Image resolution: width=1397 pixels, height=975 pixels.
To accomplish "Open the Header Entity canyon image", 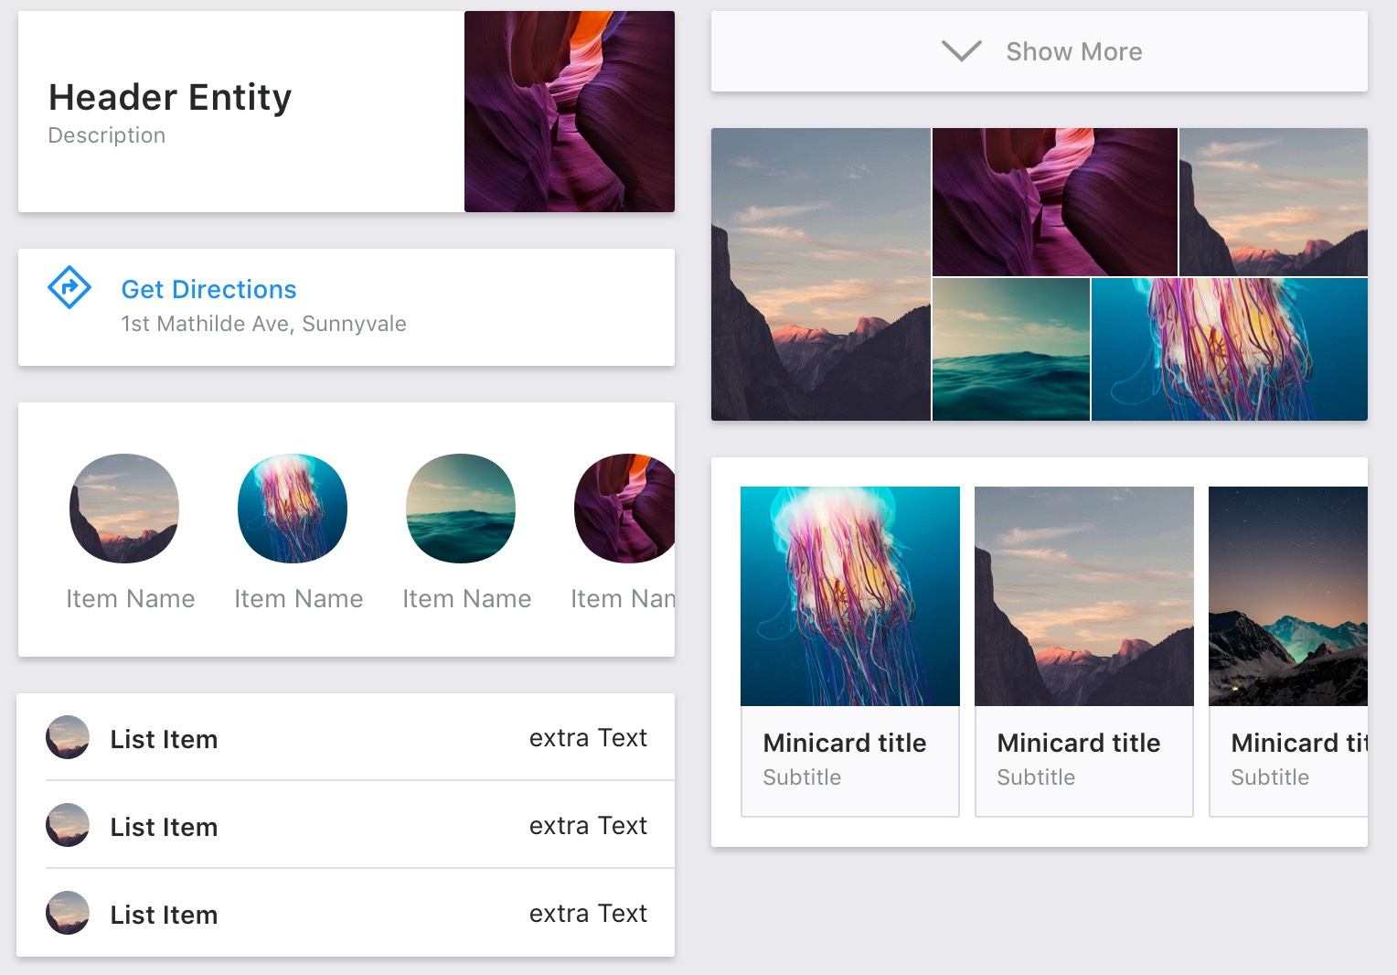I will 569,112.
